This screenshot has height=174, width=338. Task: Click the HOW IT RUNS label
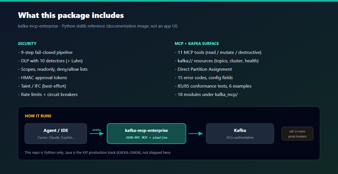[38, 116]
